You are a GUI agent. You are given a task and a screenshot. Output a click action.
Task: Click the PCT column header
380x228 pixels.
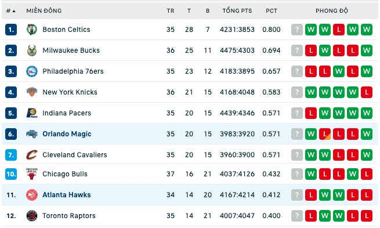tap(272, 11)
